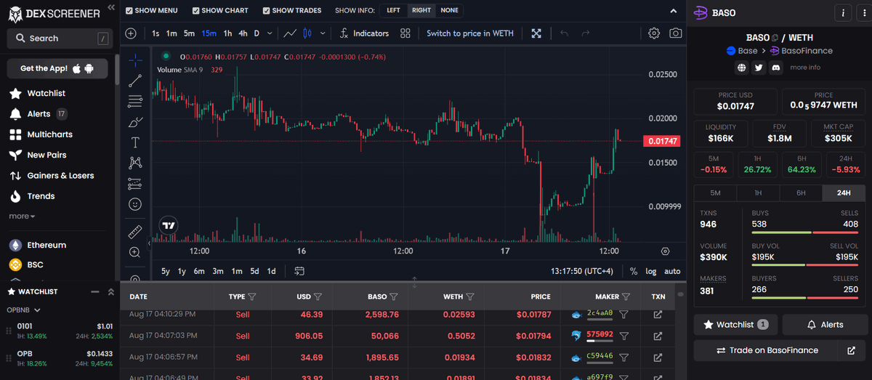Select the text annotation tool
Viewport: 872px width, 380px height.
(x=135, y=142)
